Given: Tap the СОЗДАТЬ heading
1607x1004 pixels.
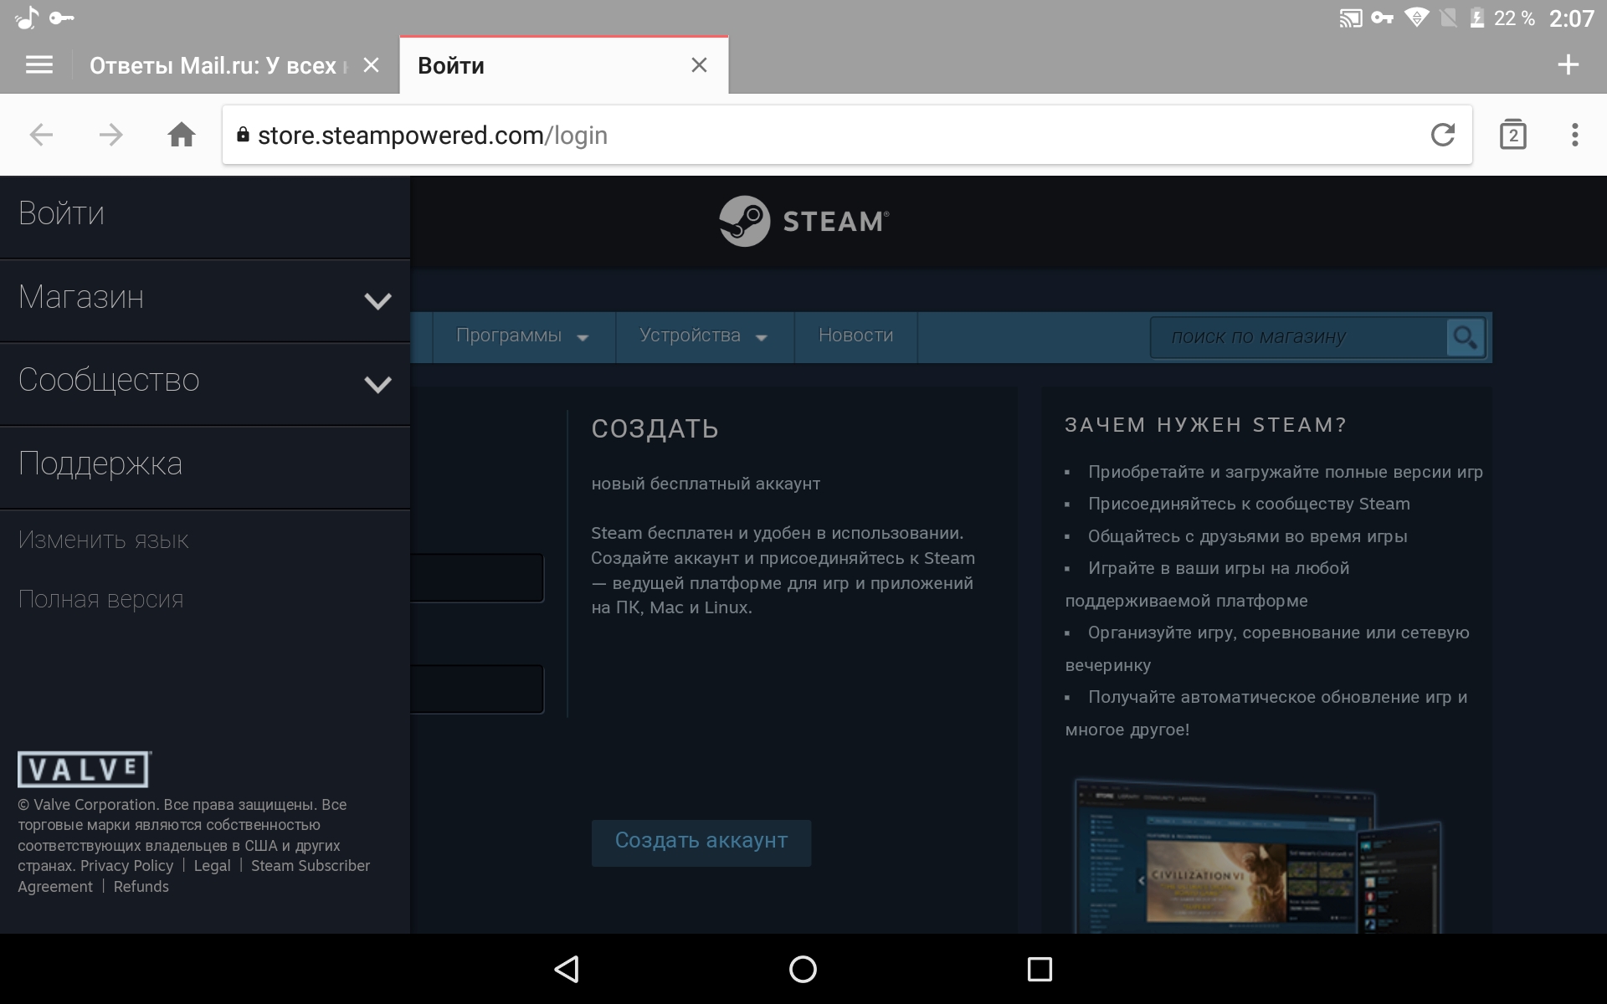Looking at the screenshot, I should coord(655,429).
